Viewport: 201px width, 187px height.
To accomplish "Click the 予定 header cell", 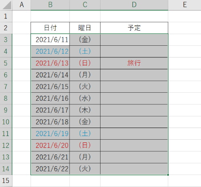I will click(x=134, y=28).
